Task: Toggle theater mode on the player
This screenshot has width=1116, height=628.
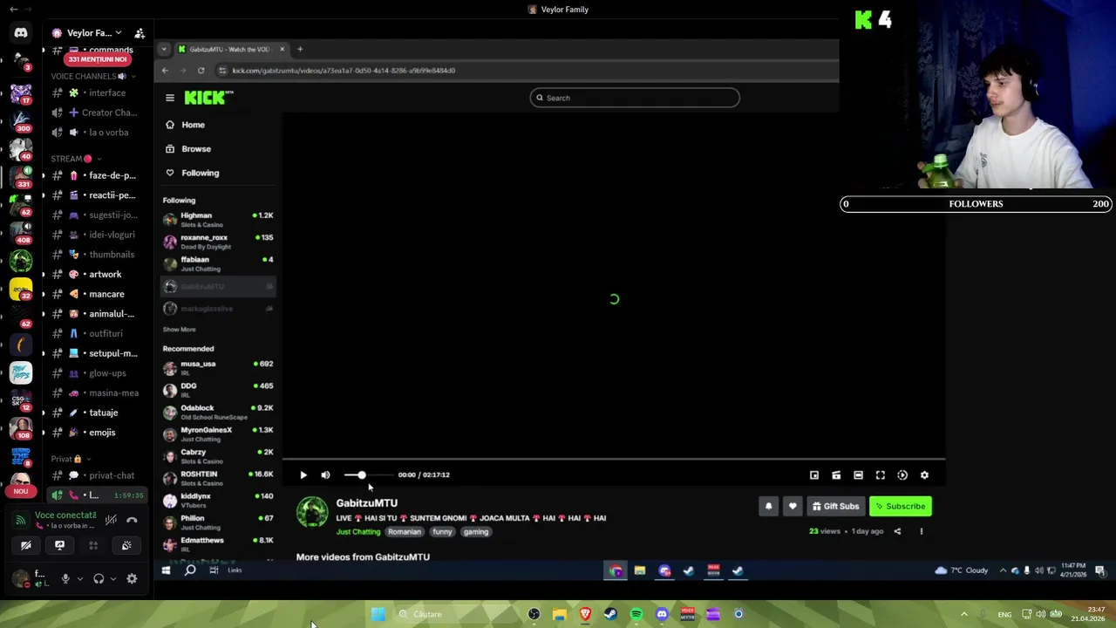Action: click(x=858, y=475)
